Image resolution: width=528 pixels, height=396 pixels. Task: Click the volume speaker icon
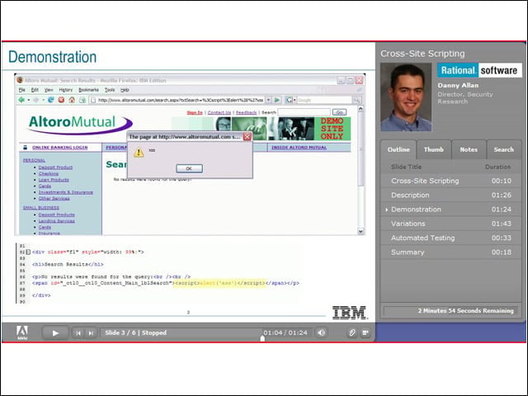coord(321,332)
